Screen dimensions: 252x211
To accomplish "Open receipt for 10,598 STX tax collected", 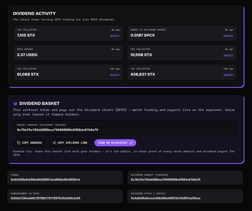I will point(228,55).
